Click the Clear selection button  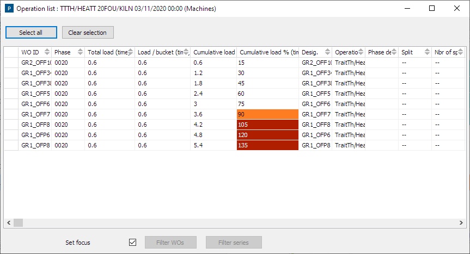88,32
